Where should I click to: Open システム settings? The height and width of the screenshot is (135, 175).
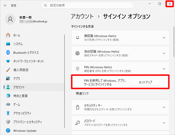34,44
